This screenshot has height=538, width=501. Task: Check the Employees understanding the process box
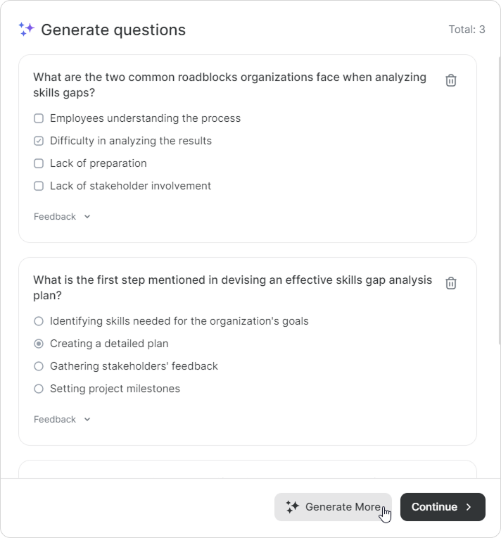(39, 118)
